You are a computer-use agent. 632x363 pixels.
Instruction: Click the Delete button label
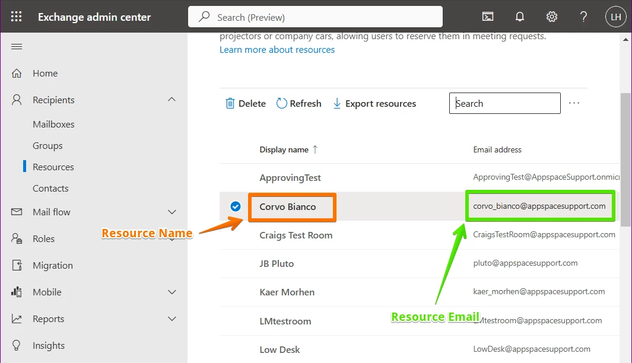[252, 104]
